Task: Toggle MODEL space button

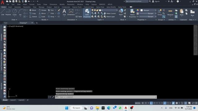Action: pos(138,103)
